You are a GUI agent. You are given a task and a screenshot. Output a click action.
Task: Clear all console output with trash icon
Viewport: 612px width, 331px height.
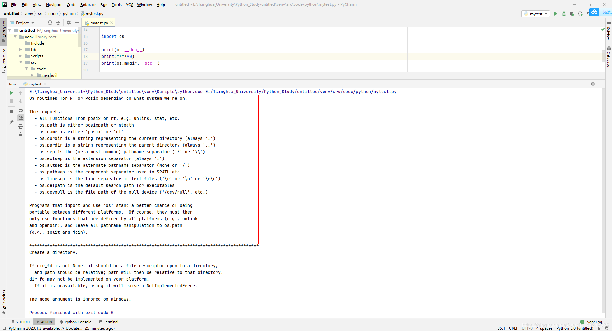[21, 135]
